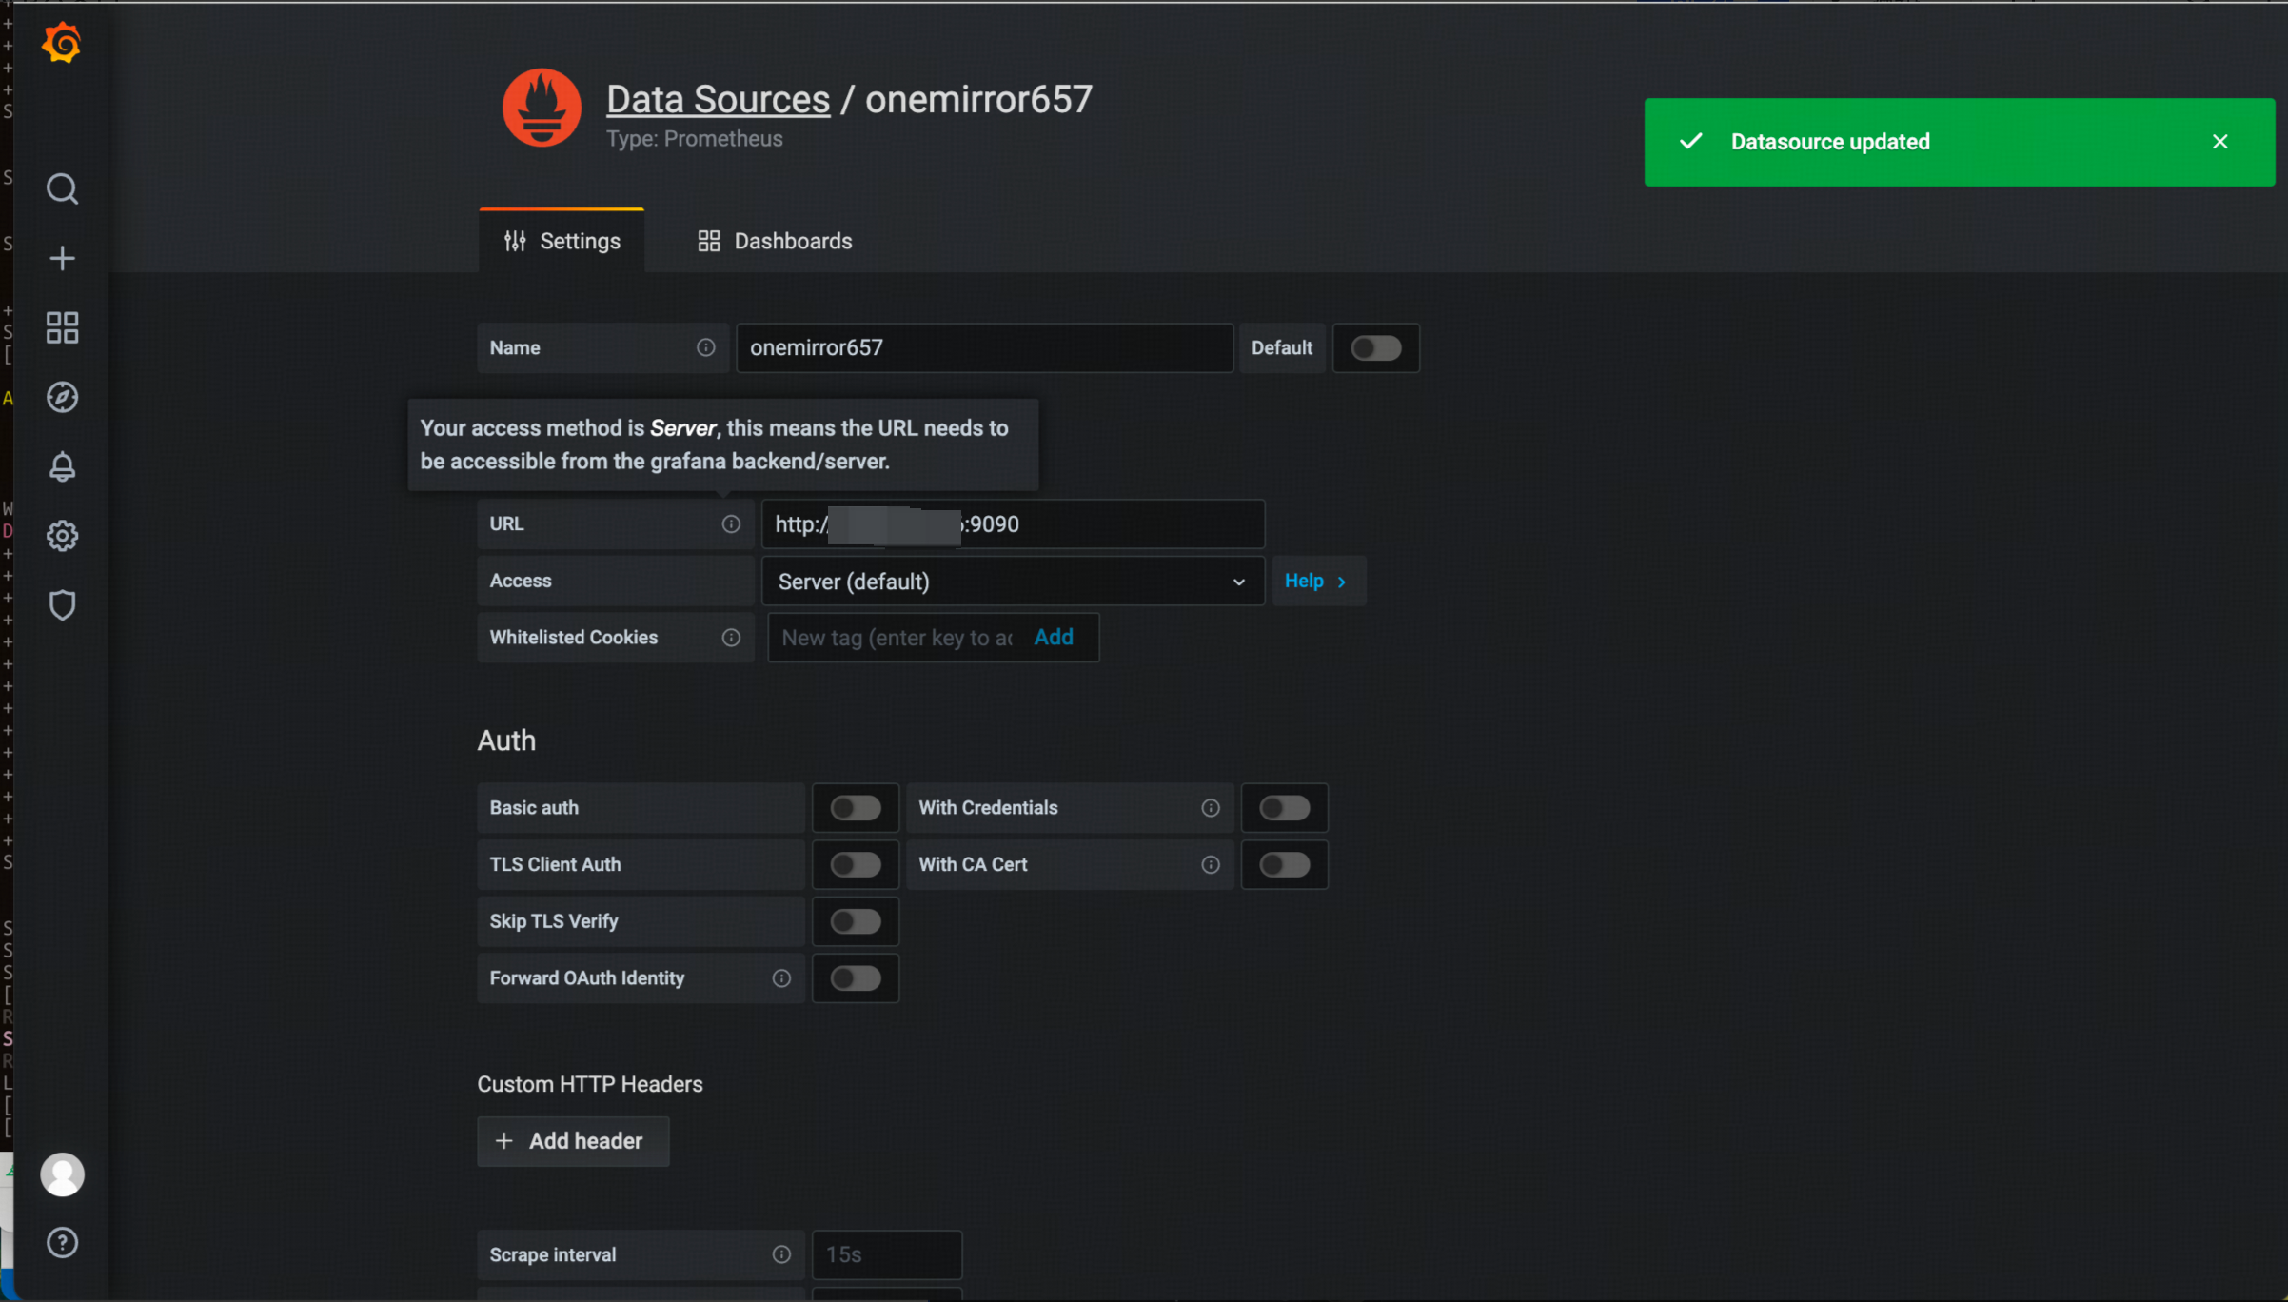Click the Whitelisted Cookies info icon

pyautogui.click(x=731, y=638)
